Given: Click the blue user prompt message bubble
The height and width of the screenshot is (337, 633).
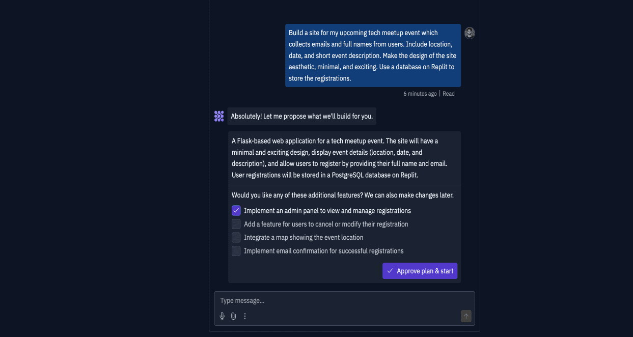Looking at the screenshot, I should (373, 55).
